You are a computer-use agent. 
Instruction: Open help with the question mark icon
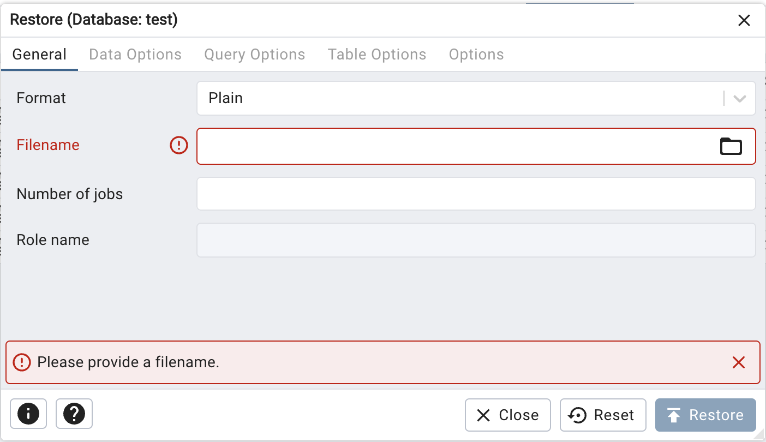point(74,414)
